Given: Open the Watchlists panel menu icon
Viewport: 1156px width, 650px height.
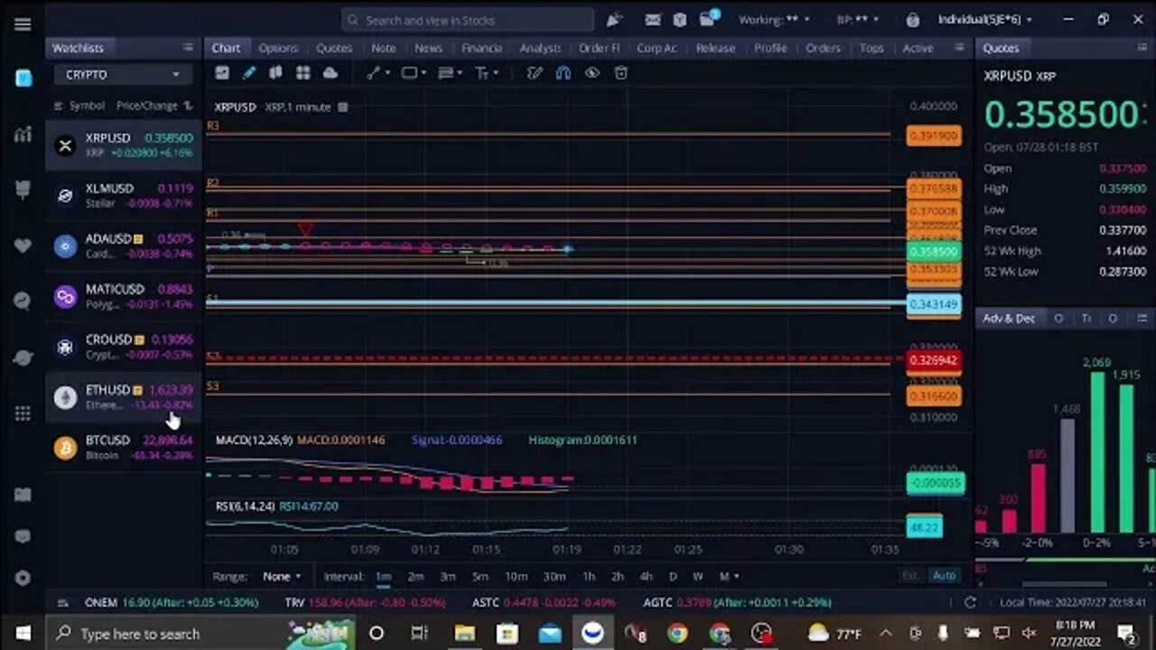Looking at the screenshot, I should pos(188,48).
